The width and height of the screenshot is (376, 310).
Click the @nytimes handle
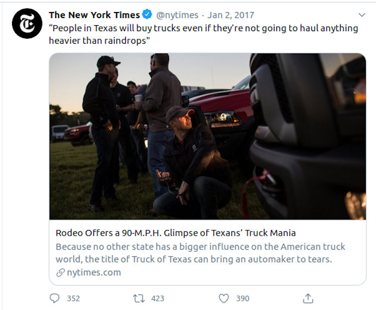(x=178, y=15)
